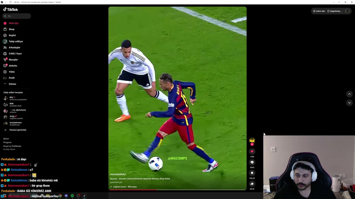Open the Sizin İçin feed

click(x=14, y=23)
